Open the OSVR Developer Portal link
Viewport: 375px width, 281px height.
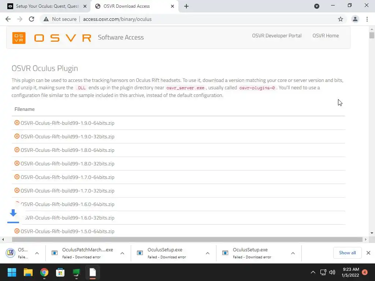pyautogui.click(x=277, y=35)
